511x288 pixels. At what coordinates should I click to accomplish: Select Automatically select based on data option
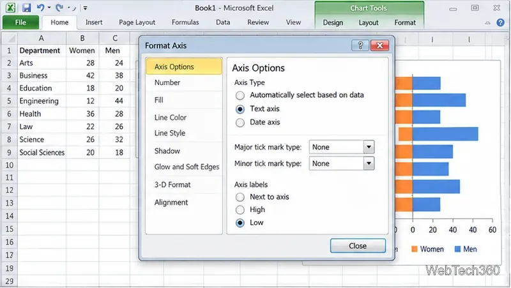click(240, 95)
